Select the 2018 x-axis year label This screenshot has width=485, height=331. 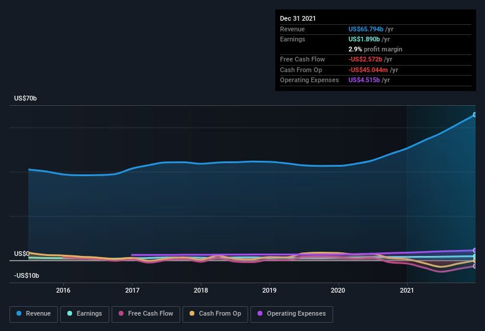click(x=201, y=291)
